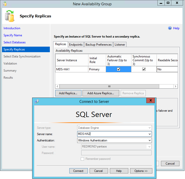Click the Primary initial role cell

click(97, 69)
